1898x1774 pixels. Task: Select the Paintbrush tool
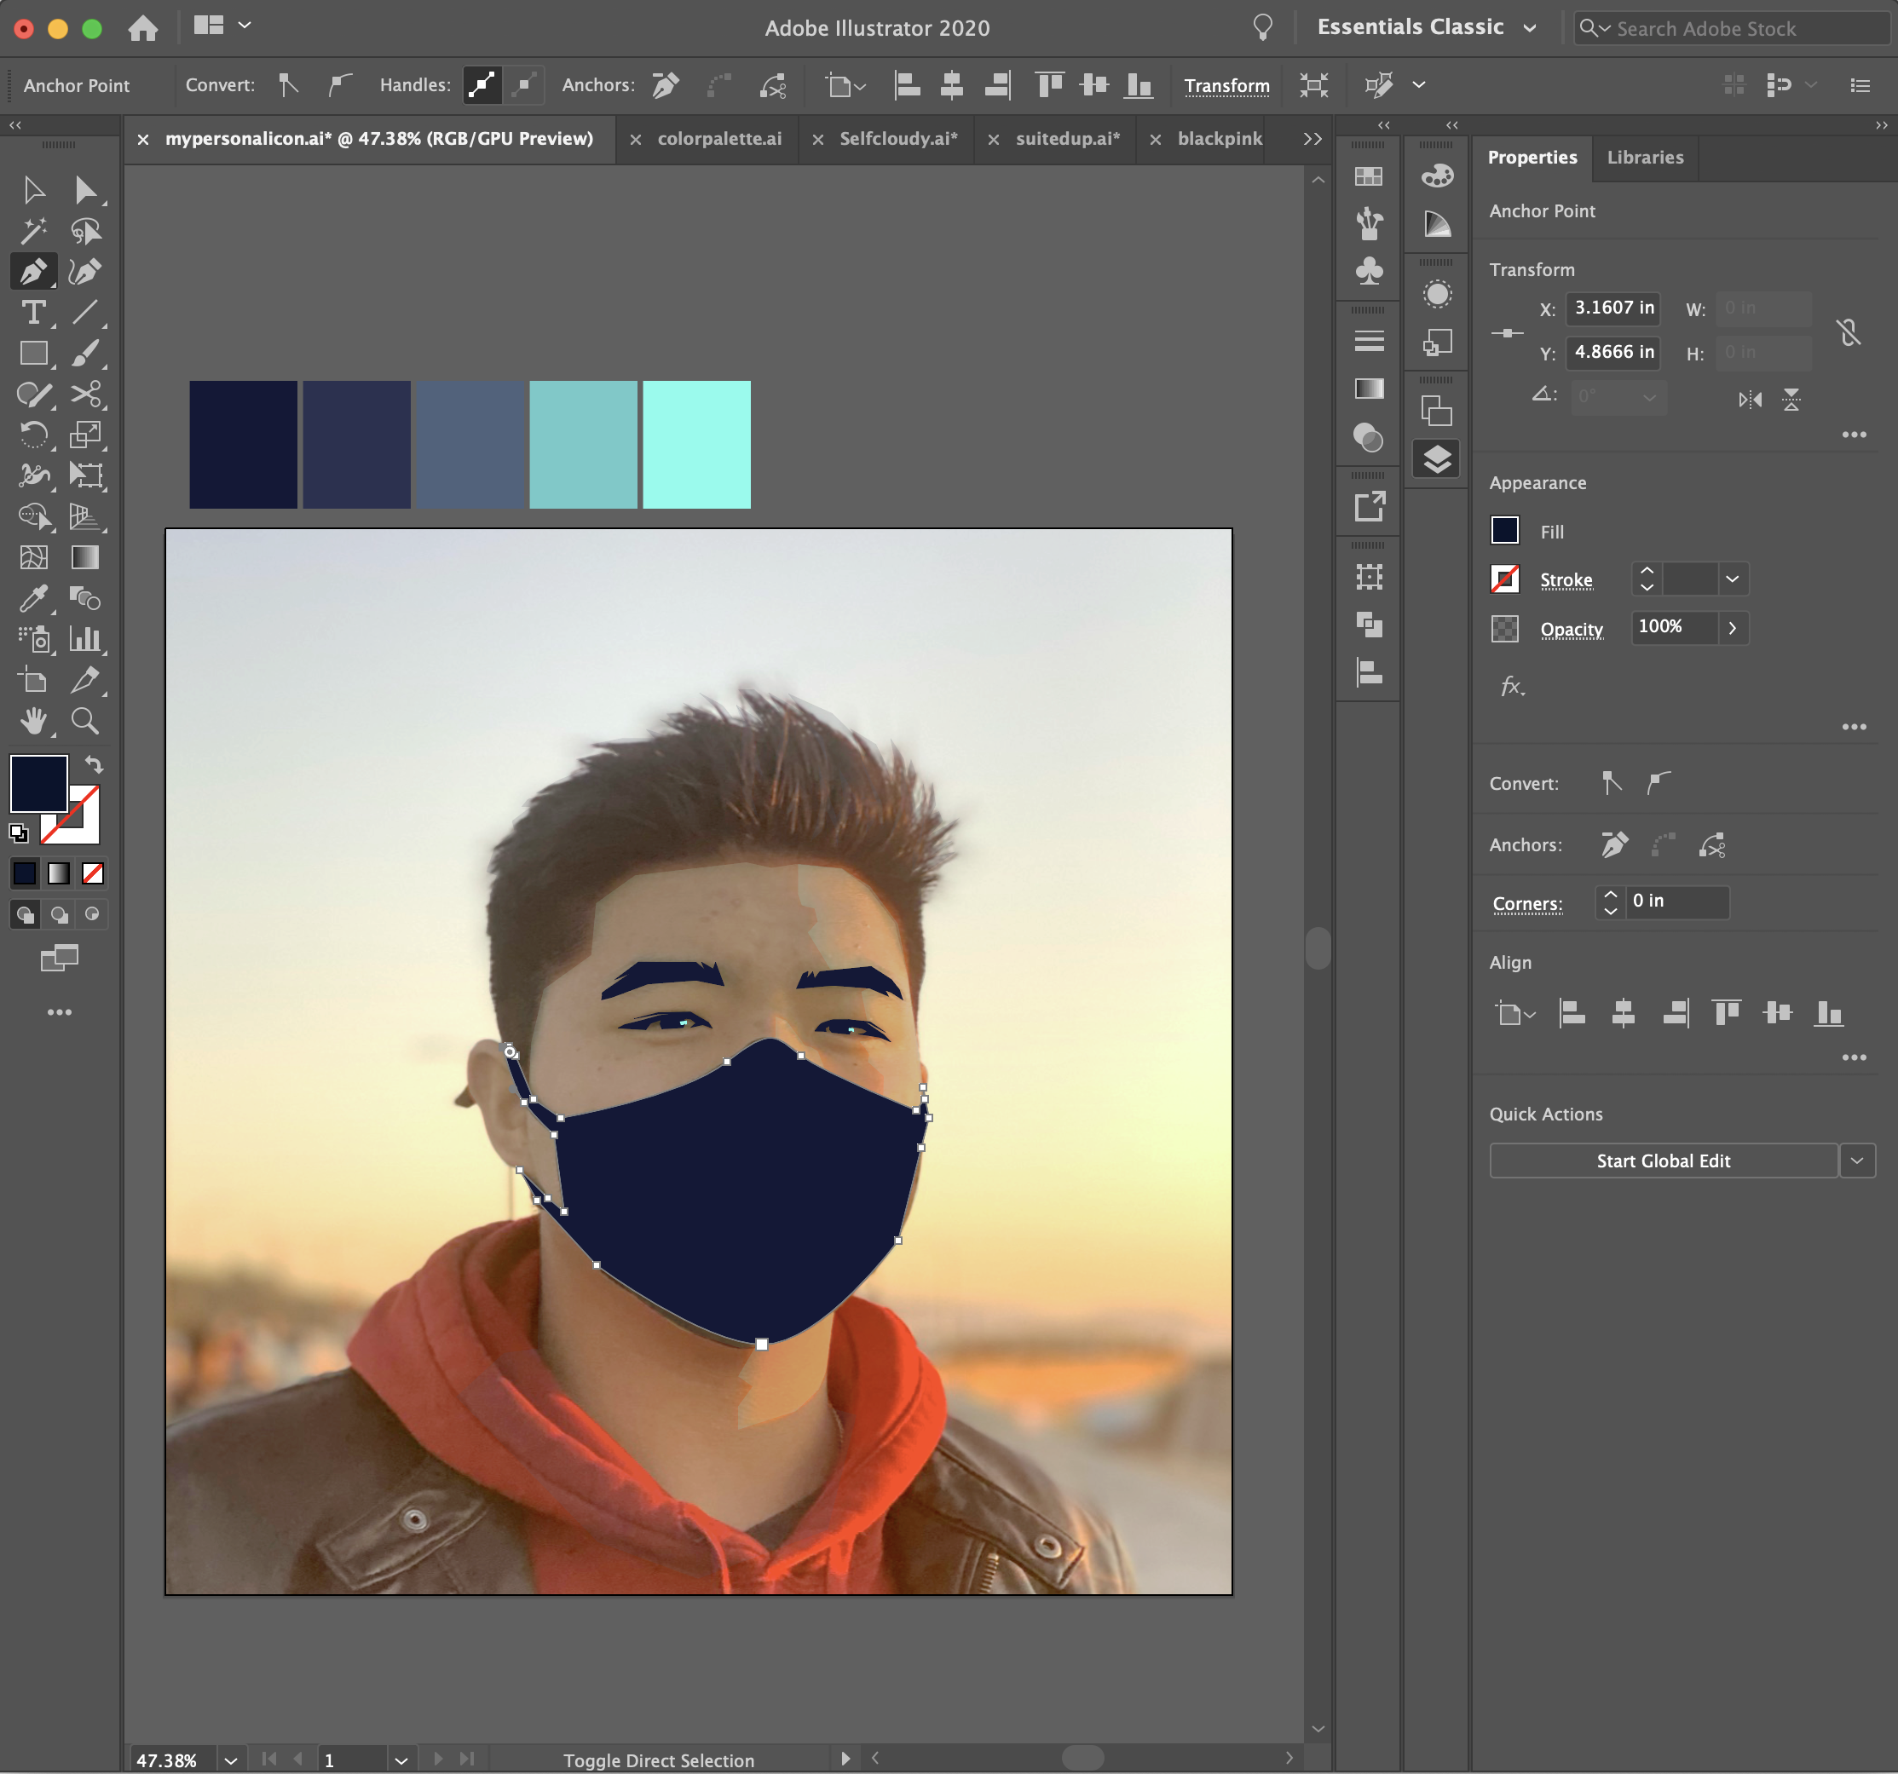point(85,353)
